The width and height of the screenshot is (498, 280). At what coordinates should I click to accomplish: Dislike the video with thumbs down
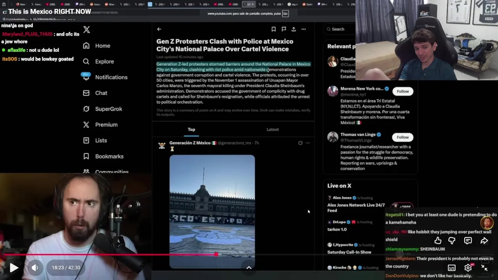click(x=452, y=241)
